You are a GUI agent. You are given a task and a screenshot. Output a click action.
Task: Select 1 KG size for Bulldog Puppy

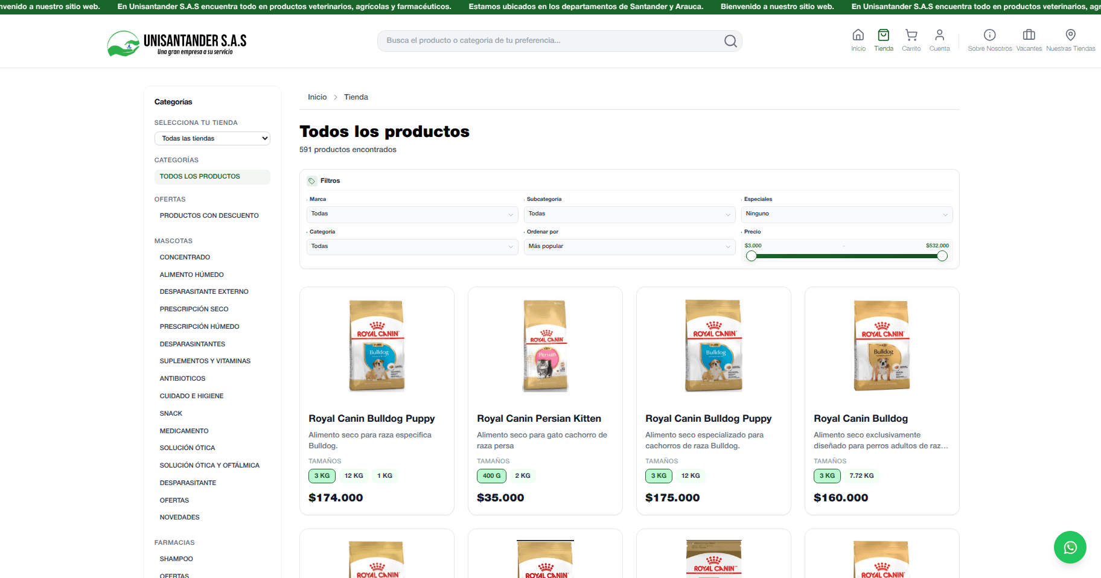[x=385, y=476]
